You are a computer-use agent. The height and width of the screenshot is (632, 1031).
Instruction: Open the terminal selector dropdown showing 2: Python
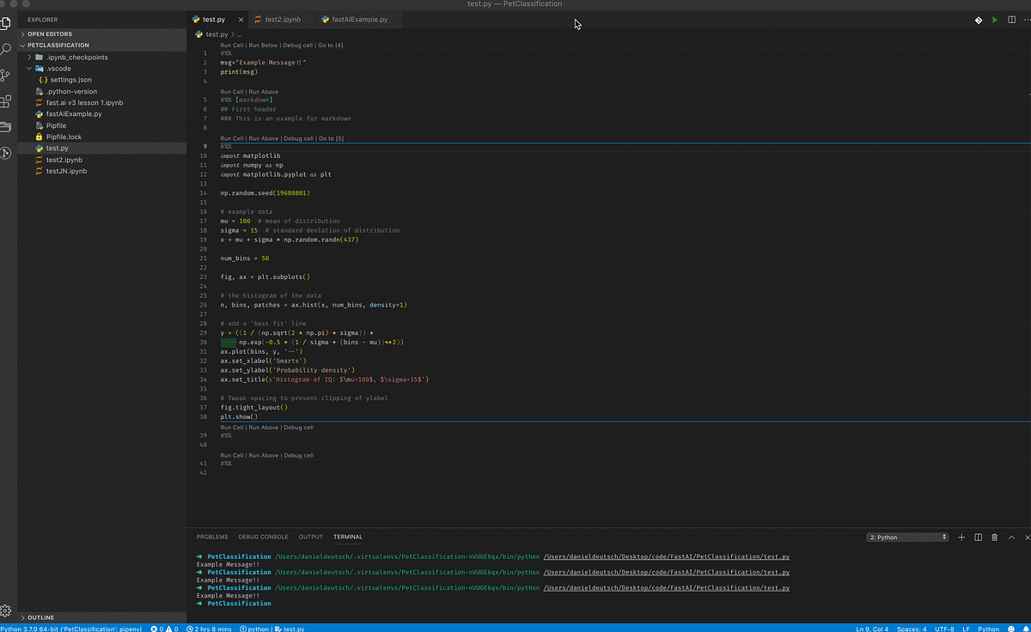point(906,537)
